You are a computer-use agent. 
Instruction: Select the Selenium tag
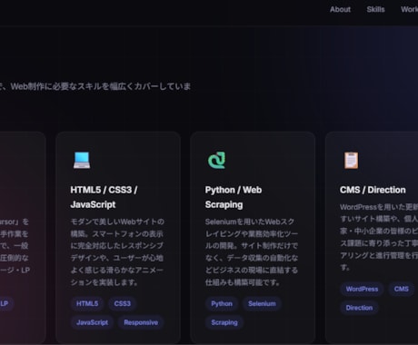[262, 303]
